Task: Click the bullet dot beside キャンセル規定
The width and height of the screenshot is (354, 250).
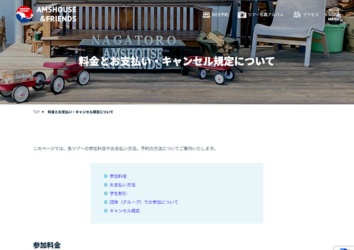Action: (106, 211)
